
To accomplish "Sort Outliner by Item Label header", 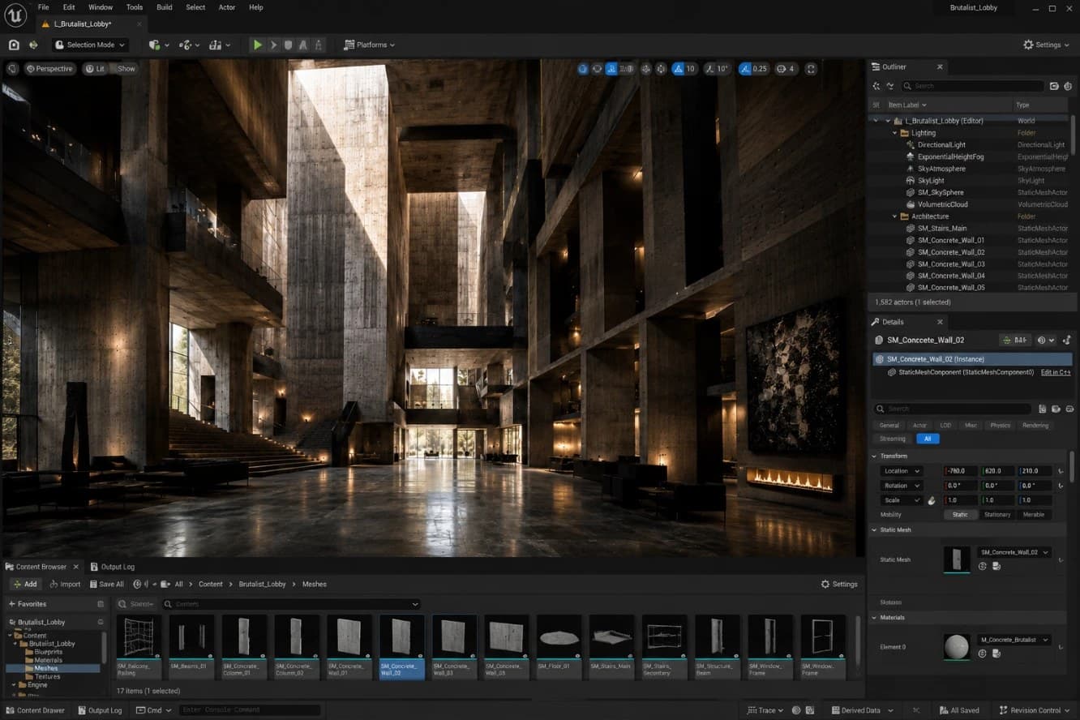I will pos(907,105).
